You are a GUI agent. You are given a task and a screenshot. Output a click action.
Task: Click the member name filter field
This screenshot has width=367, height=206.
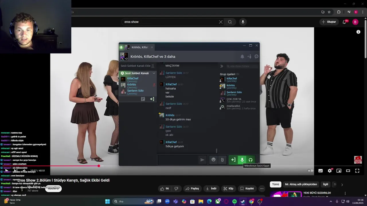[x=242, y=66]
